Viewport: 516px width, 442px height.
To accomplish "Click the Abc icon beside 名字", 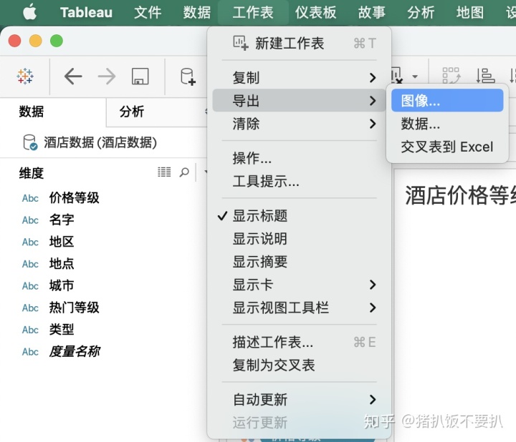I will (30, 220).
